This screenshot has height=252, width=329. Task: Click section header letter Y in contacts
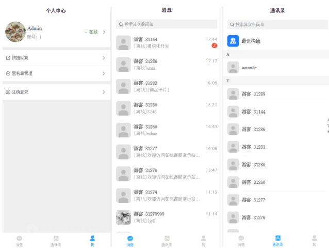[x=228, y=81]
